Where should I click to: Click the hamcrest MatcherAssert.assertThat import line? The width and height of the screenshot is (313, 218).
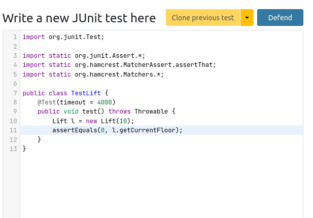point(119,65)
